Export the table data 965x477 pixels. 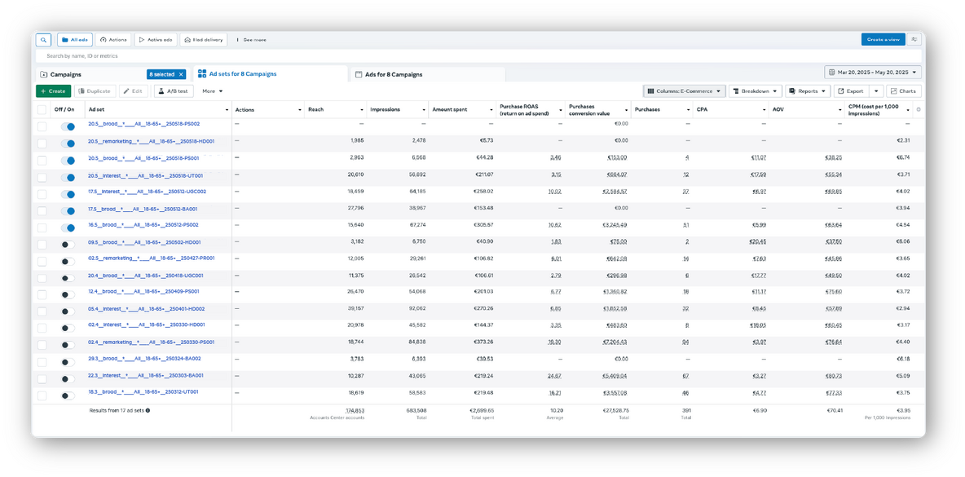tap(850, 91)
